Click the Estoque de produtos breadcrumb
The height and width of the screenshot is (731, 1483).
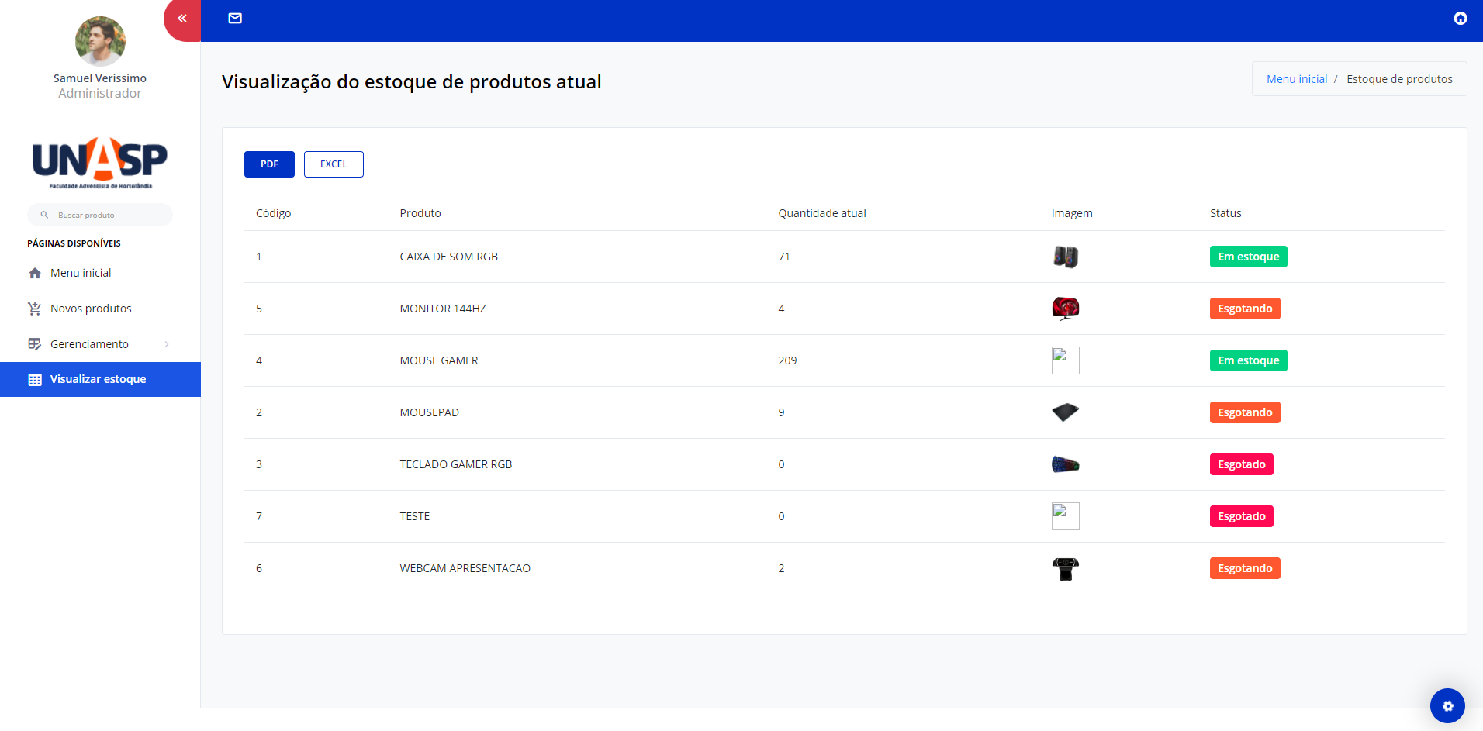(1400, 78)
